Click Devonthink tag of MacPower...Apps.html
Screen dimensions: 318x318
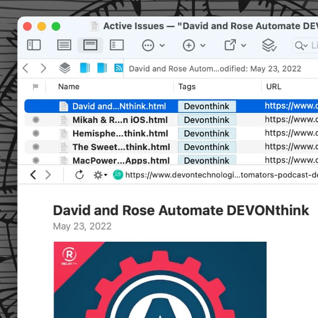(207, 160)
